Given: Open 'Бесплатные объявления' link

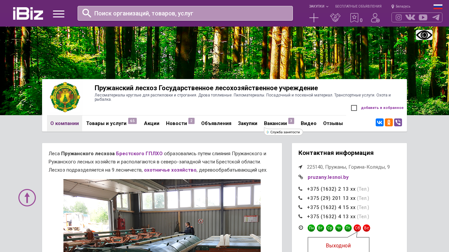Looking at the screenshot, I should [358, 6].
